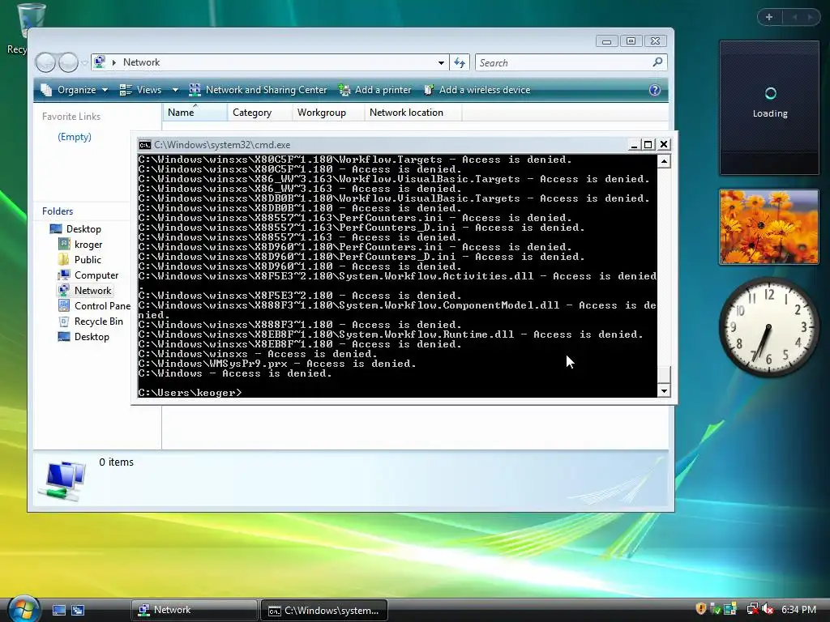The height and width of the screenshot is (622, 830).
Task: Click the explorer Back button
Action: (x=45, y=63)
